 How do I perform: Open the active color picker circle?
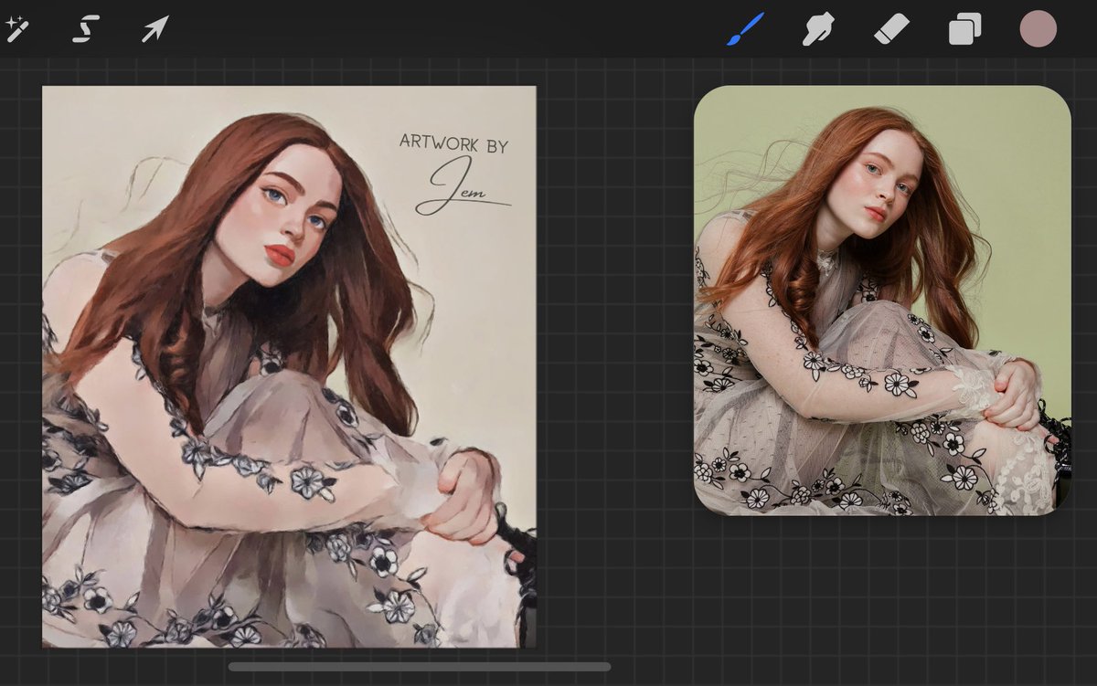[x=1038, y=29]
